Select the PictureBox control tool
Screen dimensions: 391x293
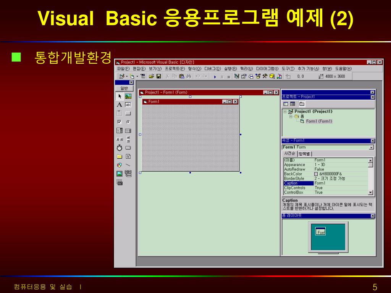pos(128,96)
